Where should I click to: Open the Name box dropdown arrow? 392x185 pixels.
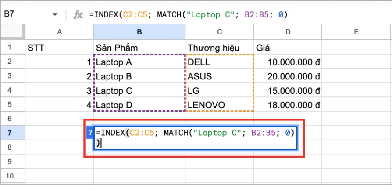click(x=55, y=15)
